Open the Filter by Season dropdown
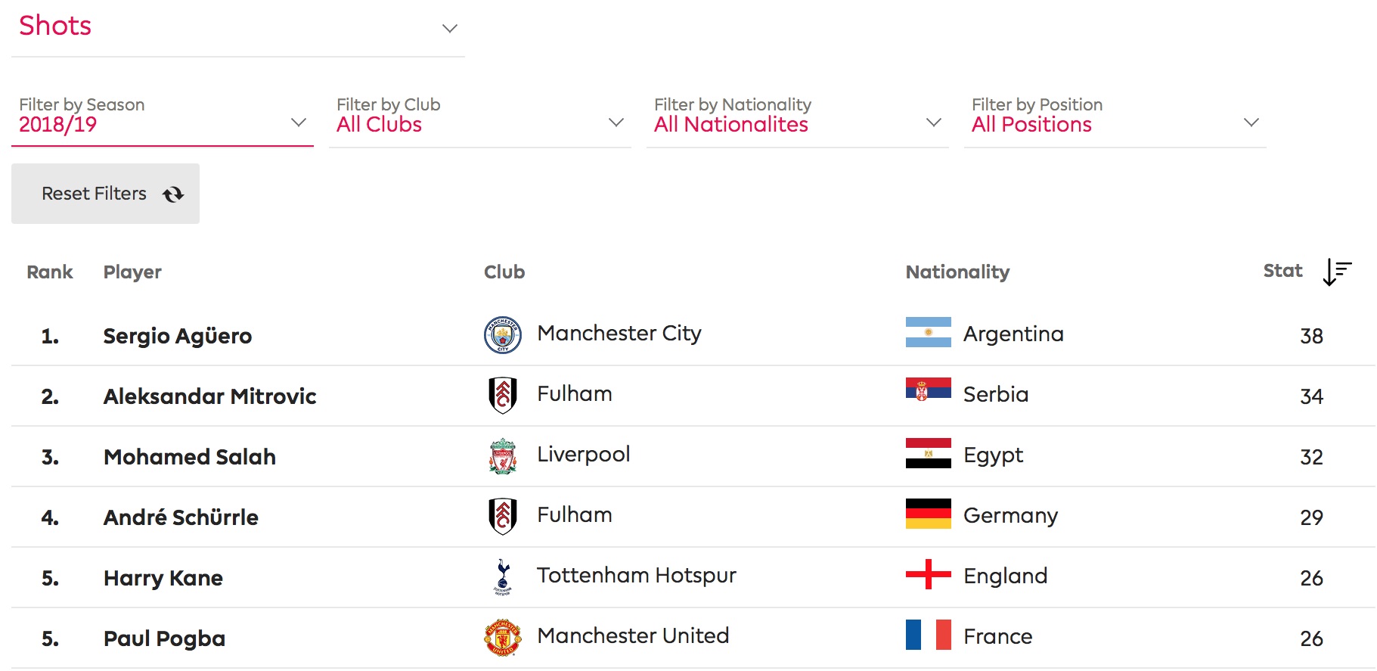The image size is (1377, 671). (163, 117)
